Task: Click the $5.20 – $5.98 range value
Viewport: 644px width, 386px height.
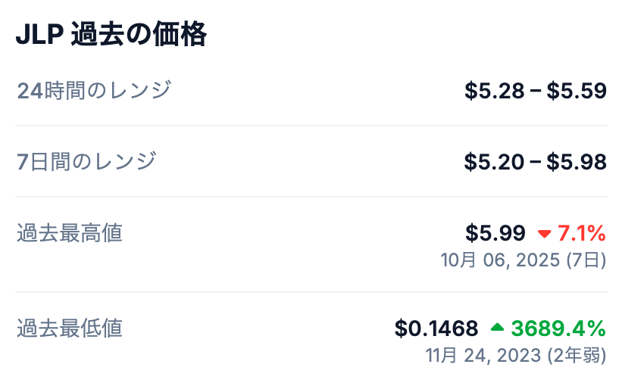Action: pos(536,161)
